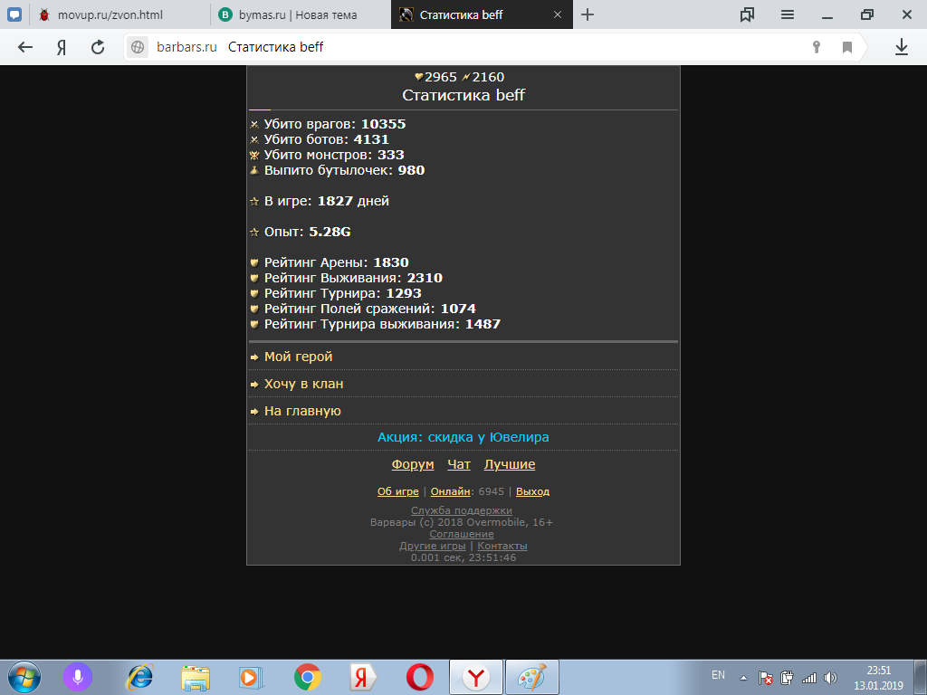927x695 pixels.
Task: Open the Акция: скидка у Ювелира promo
Action: click(463, 437)
